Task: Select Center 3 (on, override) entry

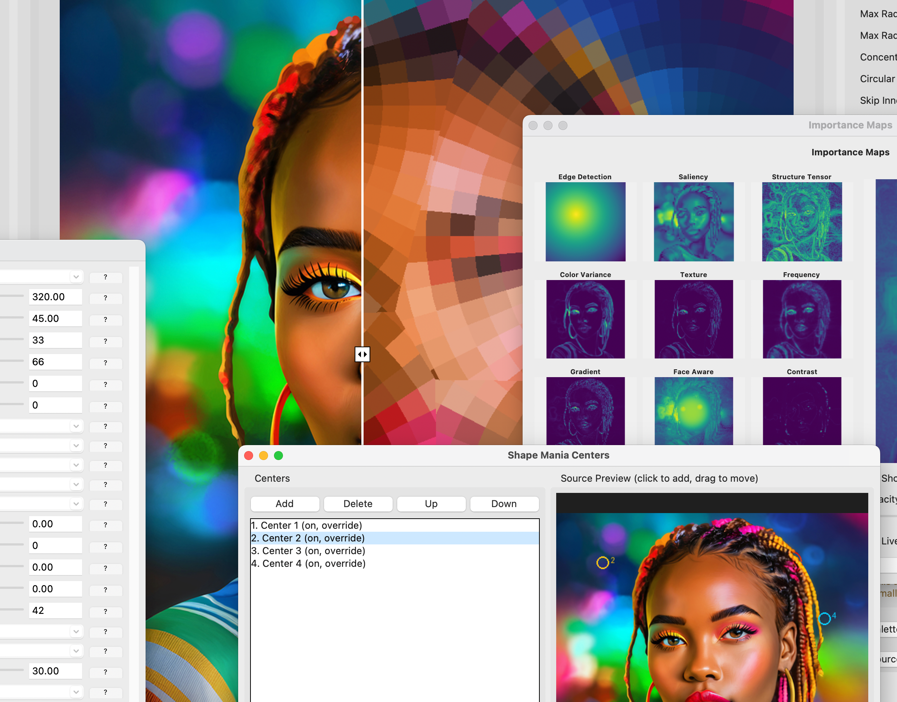Action: pyautogui.click(x=308, y=551)
